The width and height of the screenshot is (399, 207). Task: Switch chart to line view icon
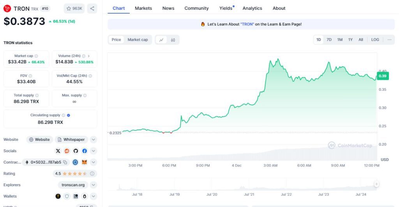[161, 40]
